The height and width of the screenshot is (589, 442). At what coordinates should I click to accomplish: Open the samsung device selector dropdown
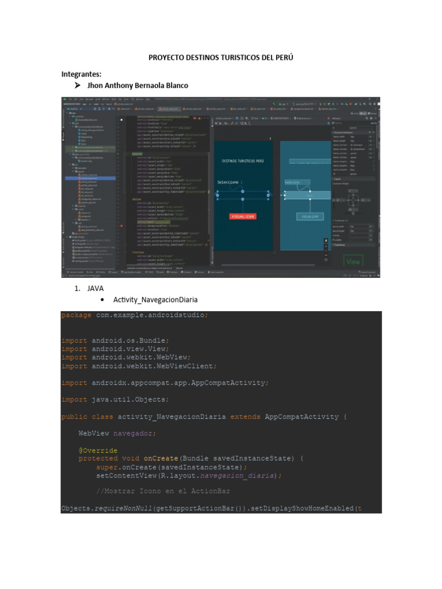coord(304,104)
